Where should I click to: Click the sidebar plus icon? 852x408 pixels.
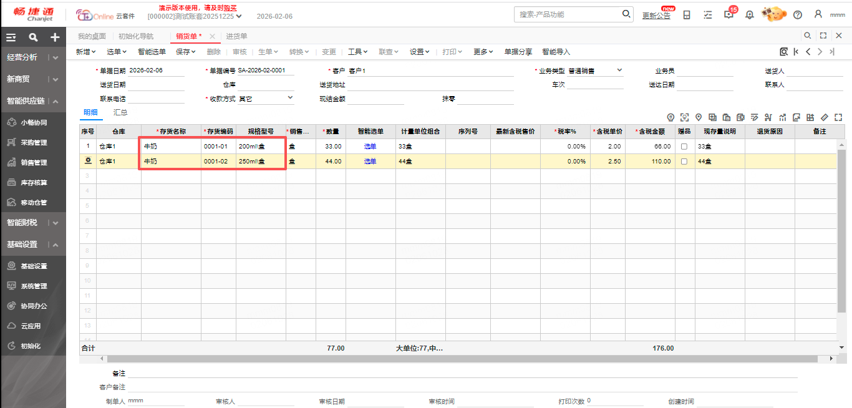coord(55,37)
